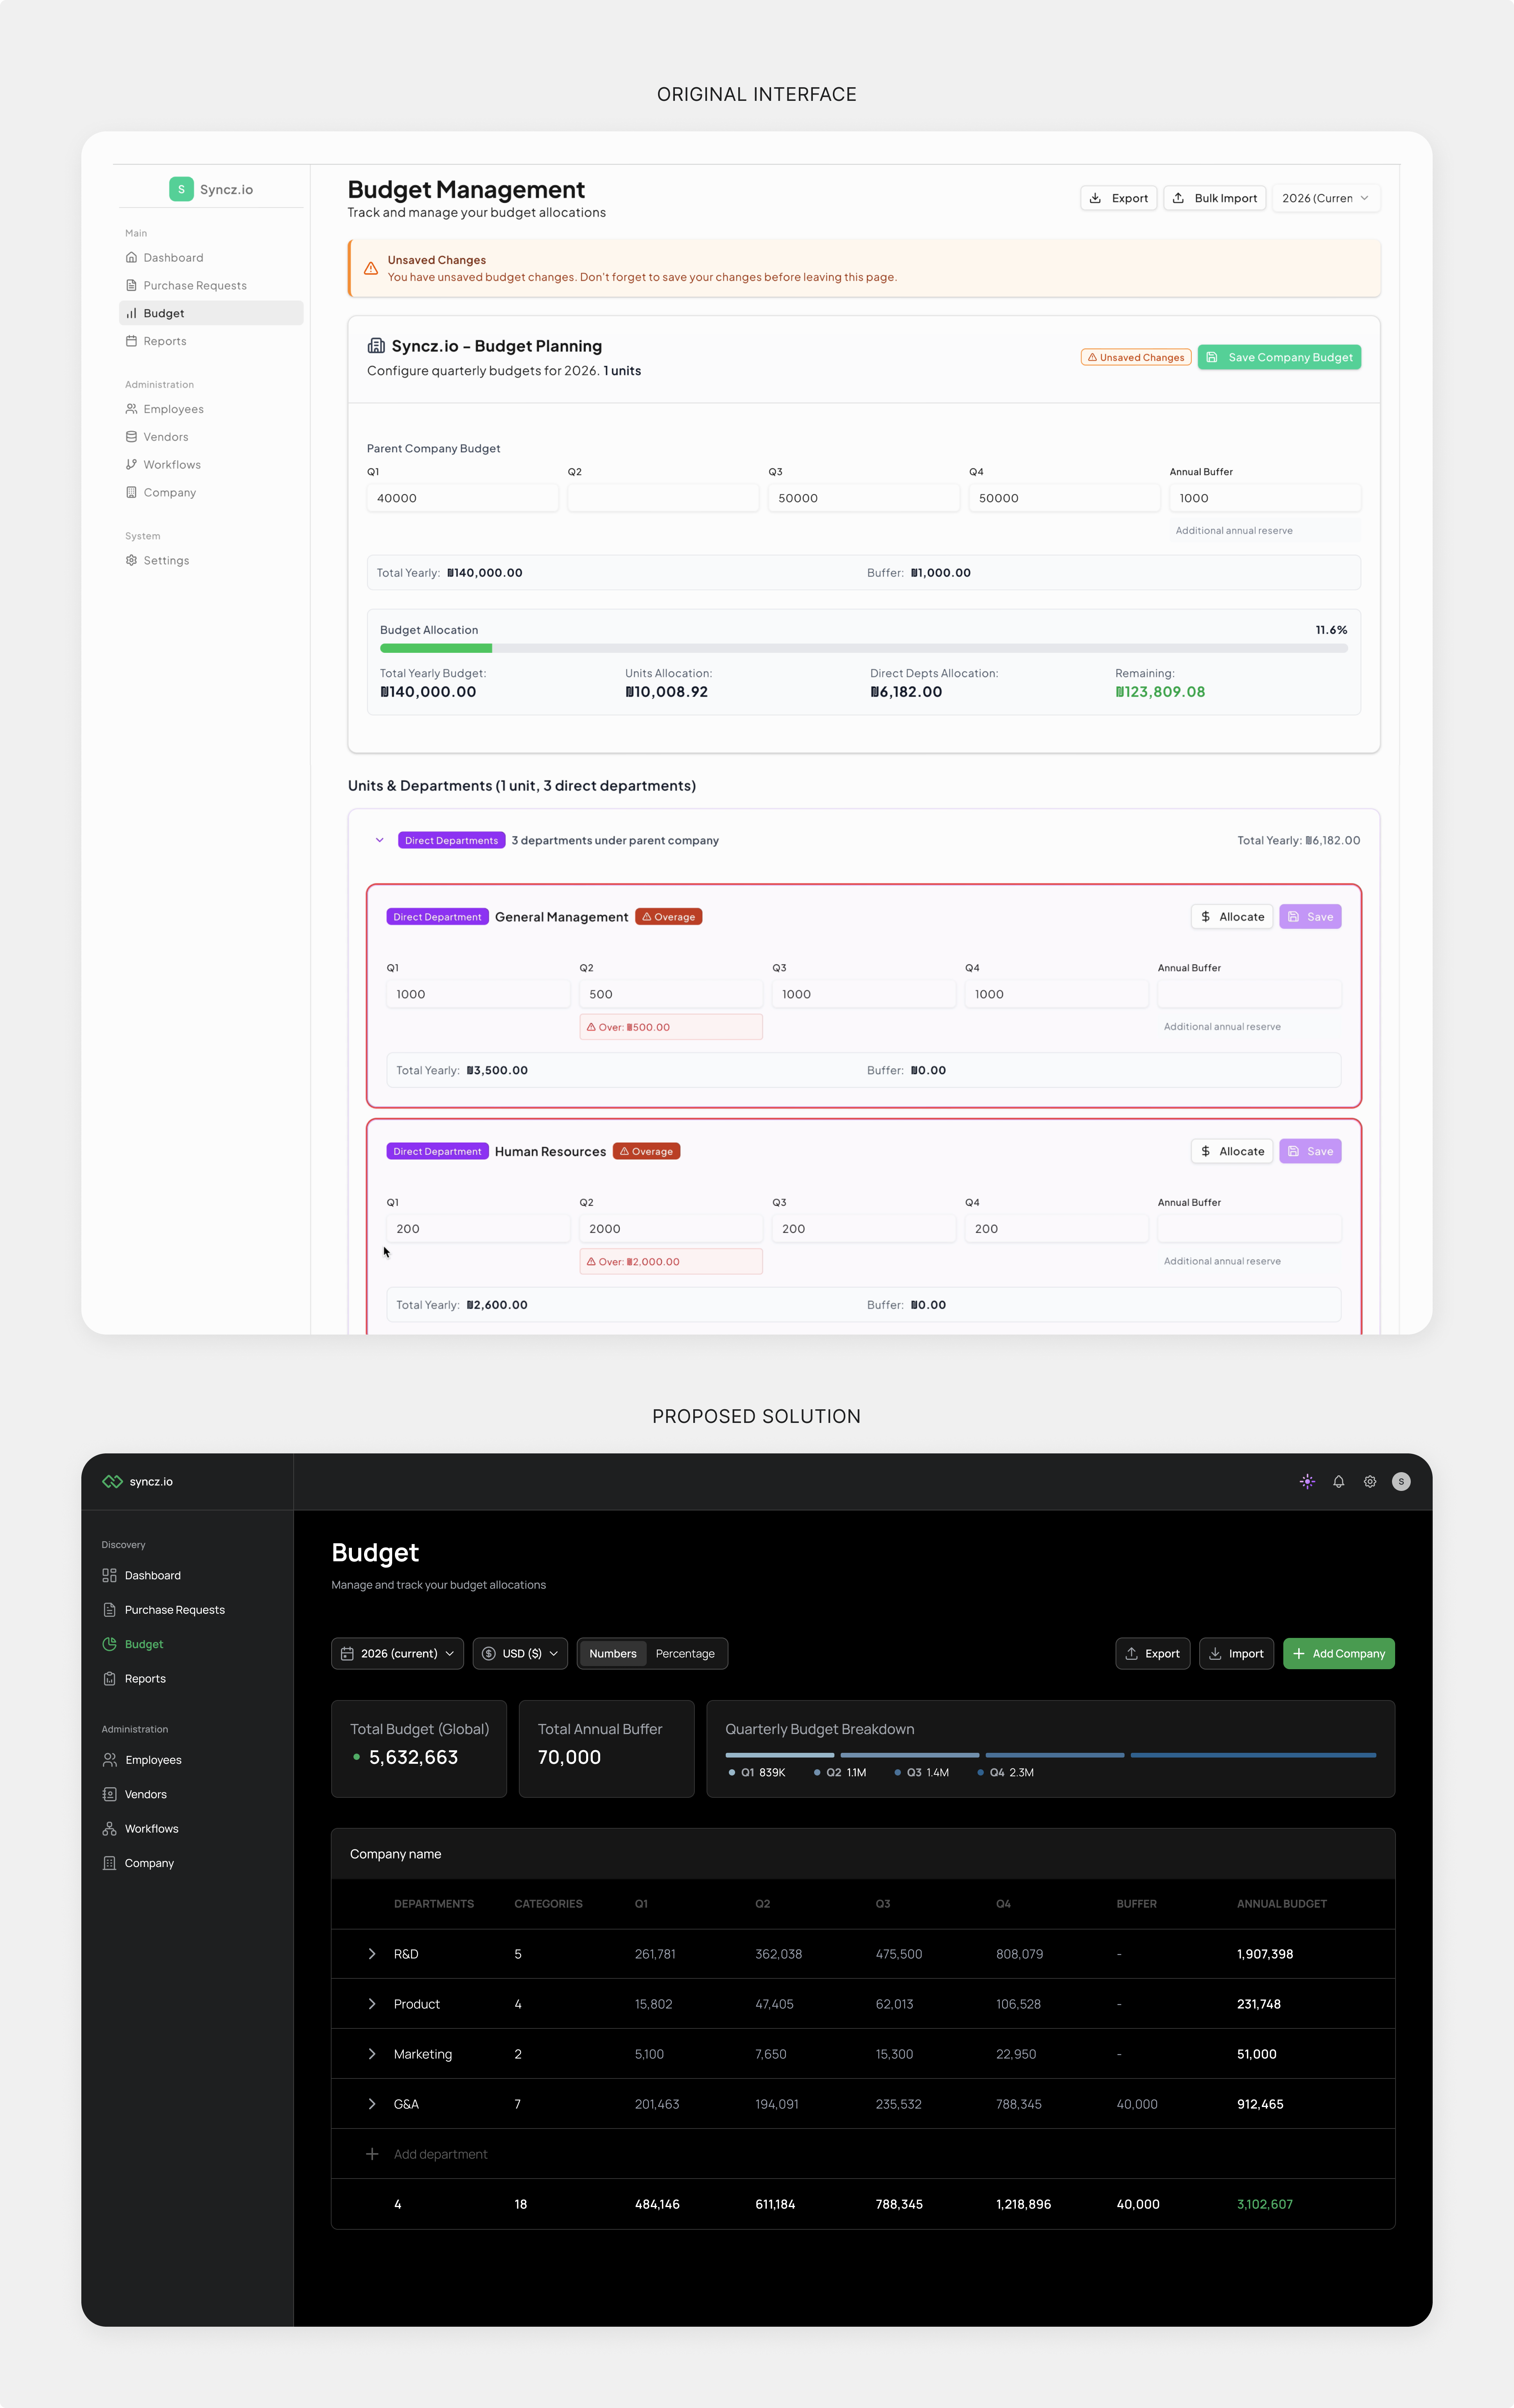Click the Unsaved Changes orange badge

(1136, 357)
